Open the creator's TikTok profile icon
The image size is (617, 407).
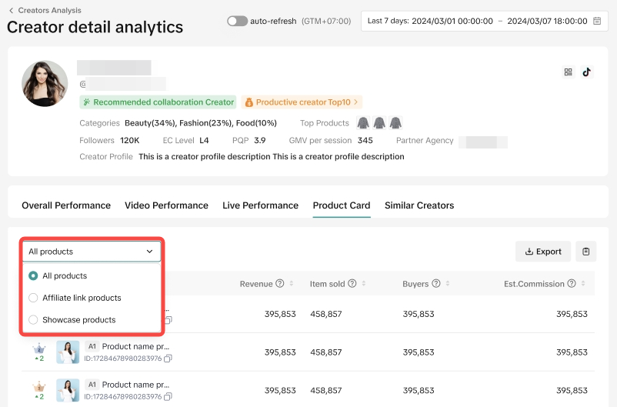[586, 72]
